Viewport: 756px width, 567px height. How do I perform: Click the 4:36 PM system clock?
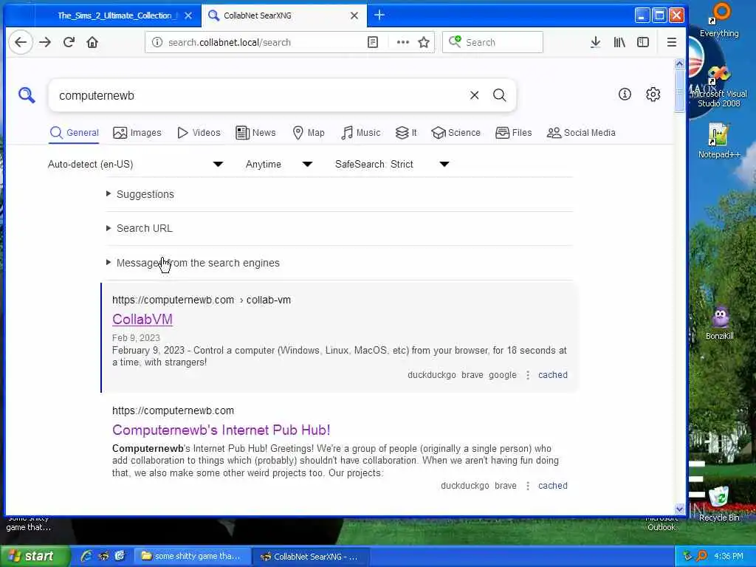point(729,557)
